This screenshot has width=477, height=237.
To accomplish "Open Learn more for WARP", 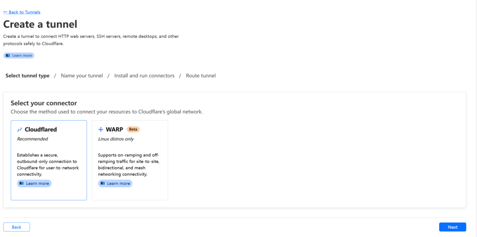I will 118,183.
